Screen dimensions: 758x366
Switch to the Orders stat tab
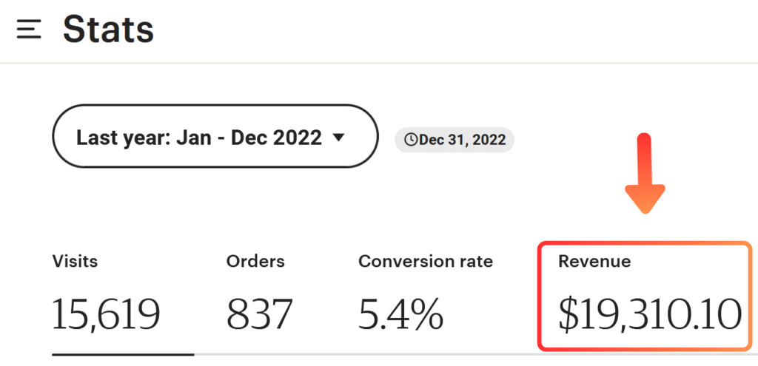pos(255,261)
